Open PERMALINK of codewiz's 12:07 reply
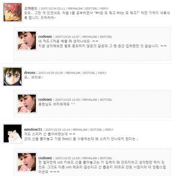The image size is (173, 176). click(x=90, y=37)
